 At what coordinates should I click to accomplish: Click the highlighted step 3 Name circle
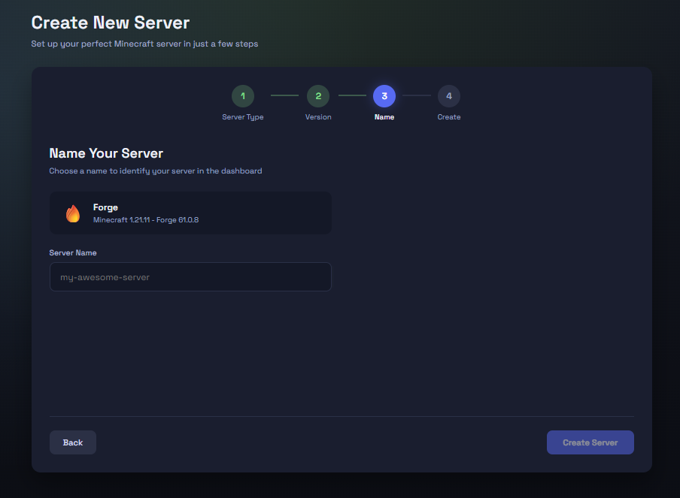click(x=384, y=96)
